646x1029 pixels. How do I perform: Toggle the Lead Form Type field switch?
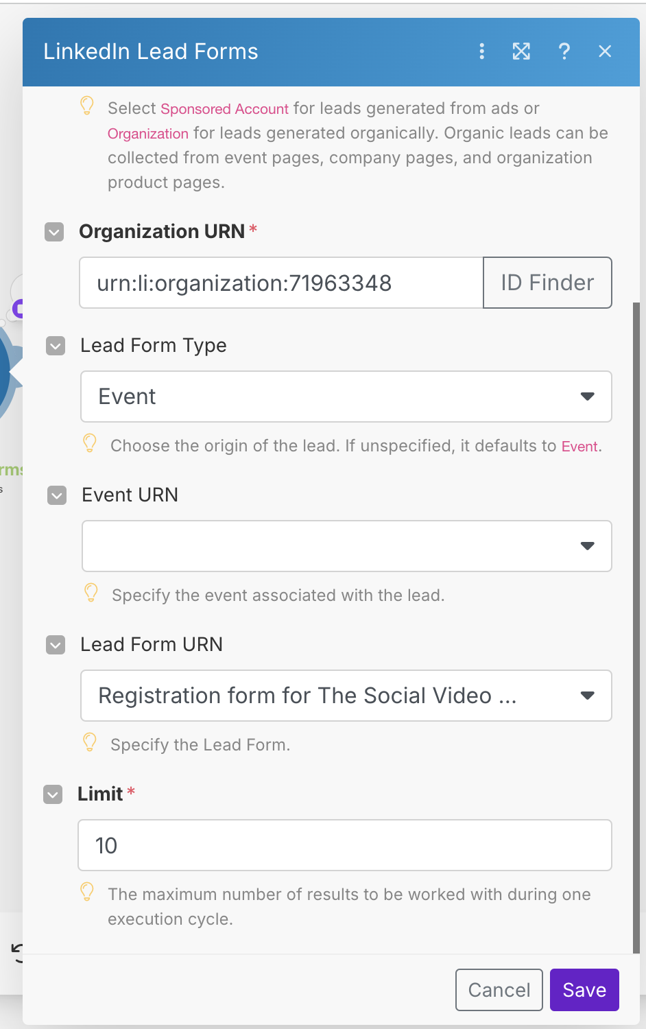56,346
